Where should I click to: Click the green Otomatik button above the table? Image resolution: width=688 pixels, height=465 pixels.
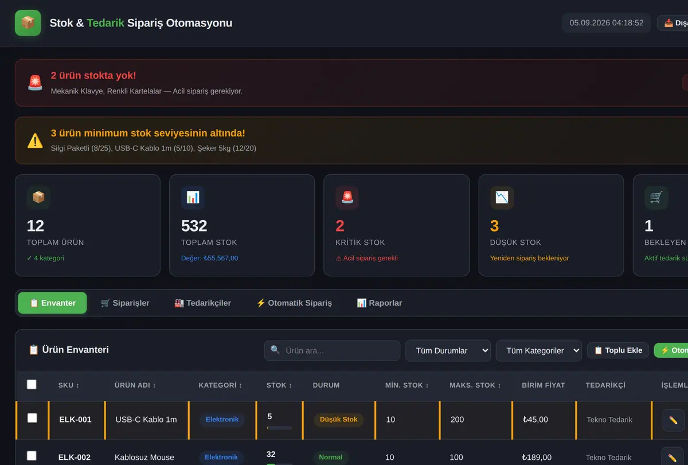point(671,350)
